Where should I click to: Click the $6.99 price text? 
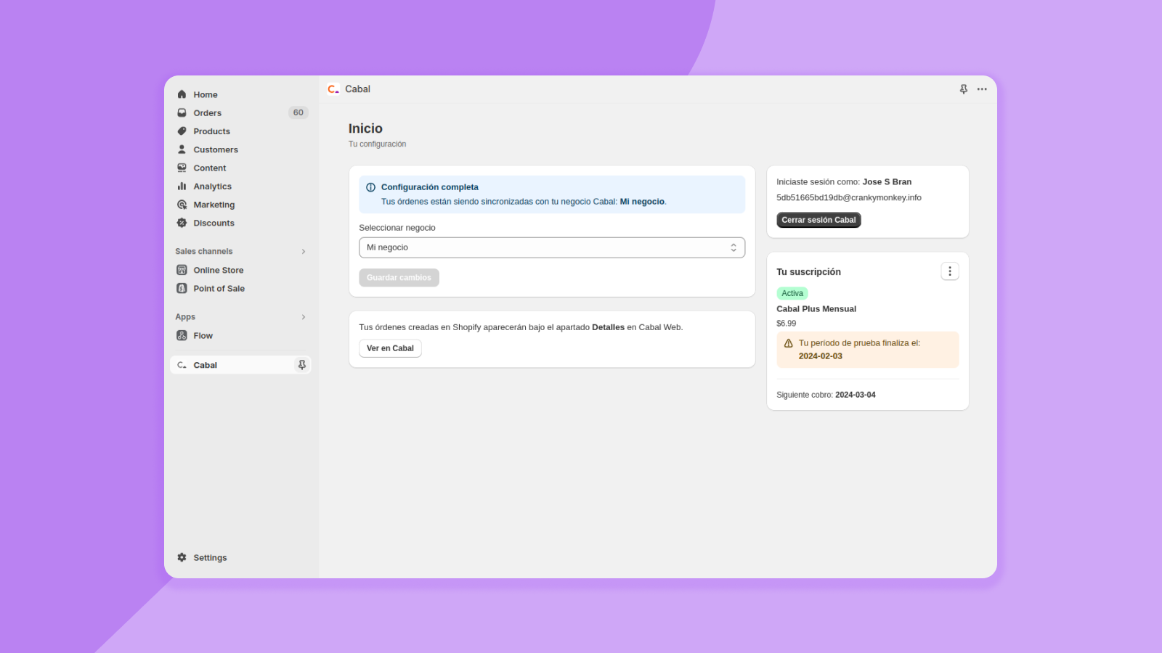click(786, 324)
